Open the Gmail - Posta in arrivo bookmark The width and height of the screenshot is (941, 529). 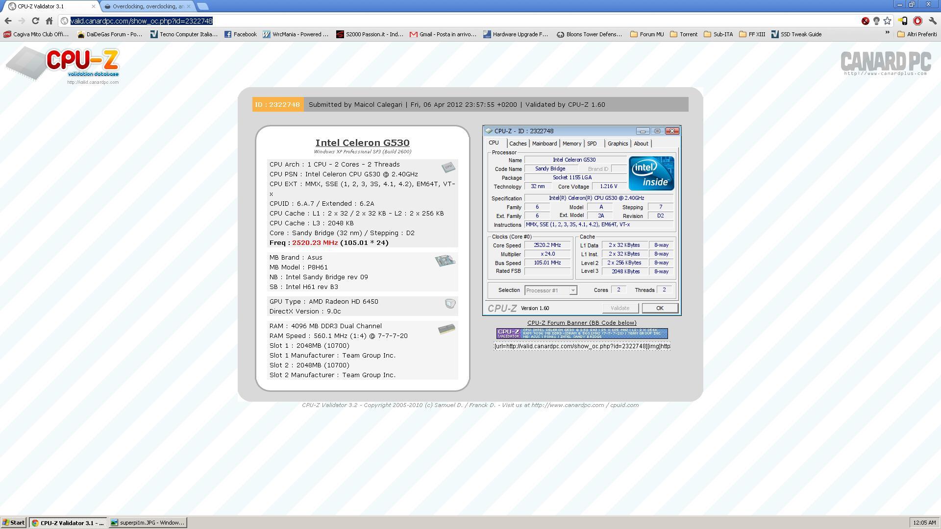[443, 34]
